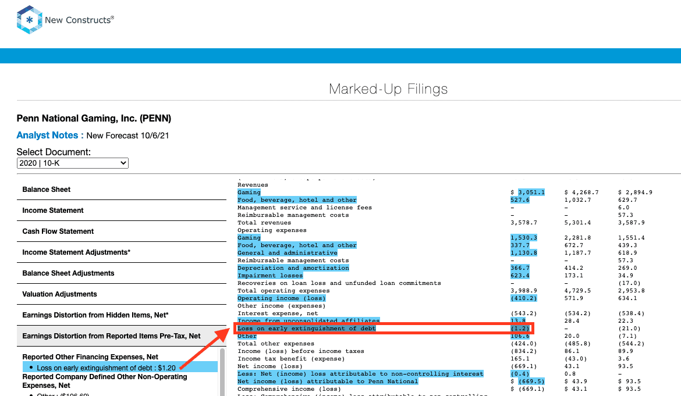Open Income Statement Adjustments section
This screenshot has width=681, height=396.
click(122, 252)
